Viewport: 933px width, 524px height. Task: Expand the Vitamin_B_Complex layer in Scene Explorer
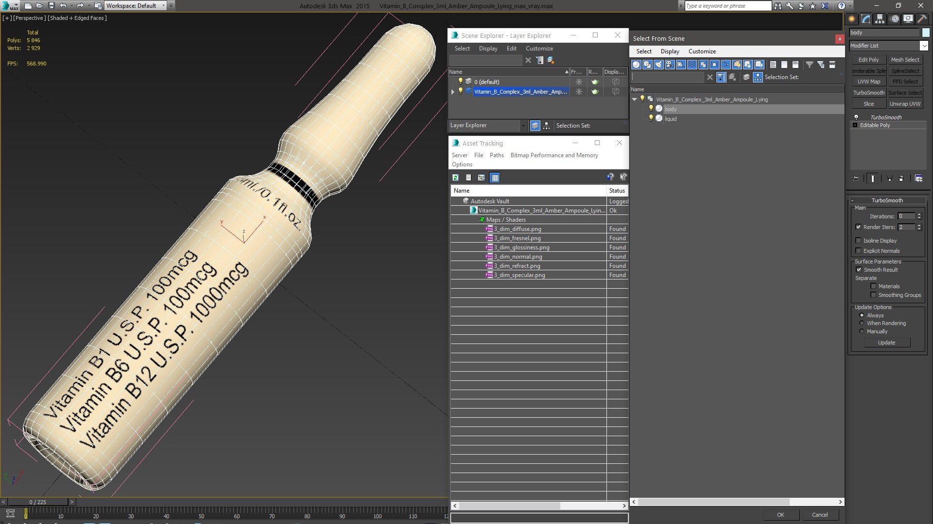(x=452, y=92)
